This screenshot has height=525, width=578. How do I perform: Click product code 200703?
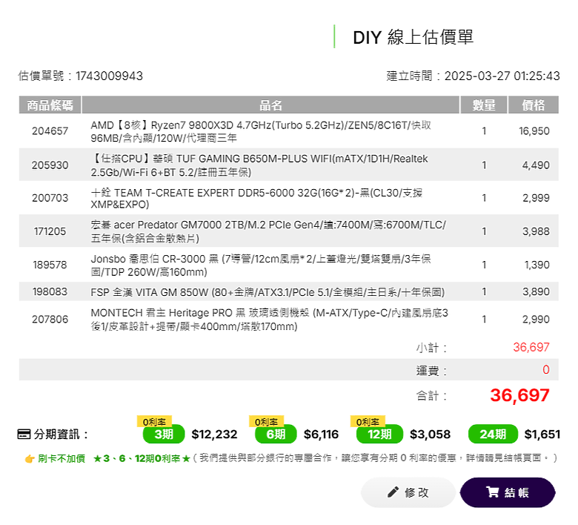tap(50, 198)
